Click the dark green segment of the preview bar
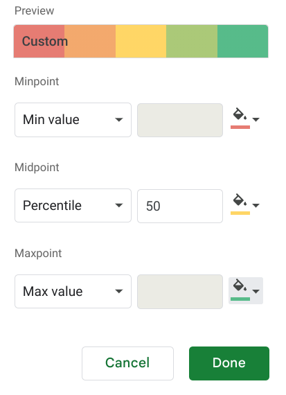286x395 pixels. 242,42
